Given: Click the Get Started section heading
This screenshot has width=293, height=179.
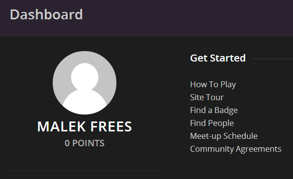Looking at the screenshot, I should click(x=218, y=58).
